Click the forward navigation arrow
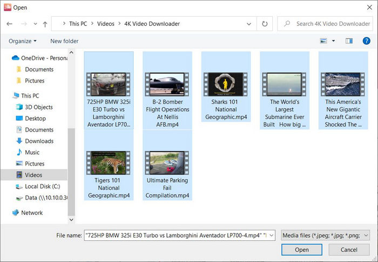 click(x=24, y=24)
